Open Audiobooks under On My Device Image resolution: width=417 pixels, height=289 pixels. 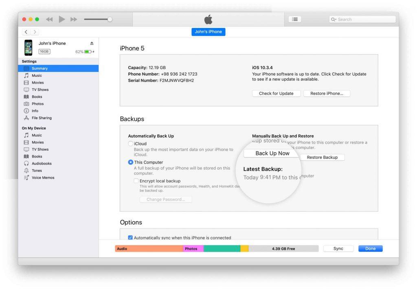[x=42, y=164]
